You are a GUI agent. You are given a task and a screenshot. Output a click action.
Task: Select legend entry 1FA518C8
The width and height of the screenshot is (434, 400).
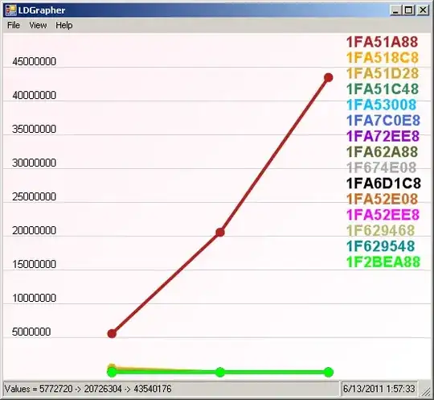383,58
